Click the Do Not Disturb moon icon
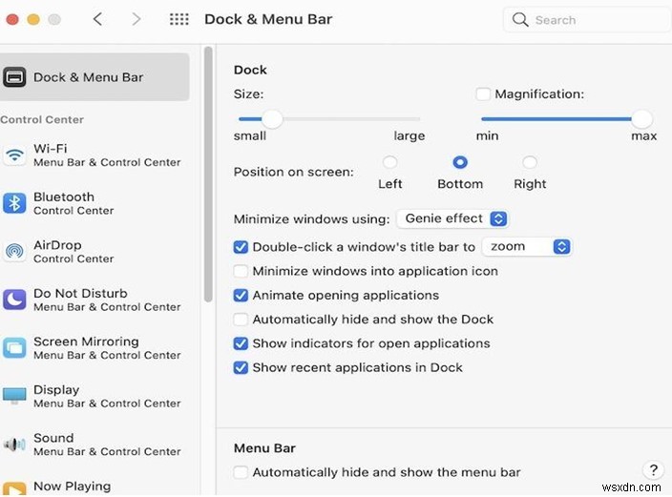The height and width of the screenshot is (497, 672). click(x=14, y=300)
